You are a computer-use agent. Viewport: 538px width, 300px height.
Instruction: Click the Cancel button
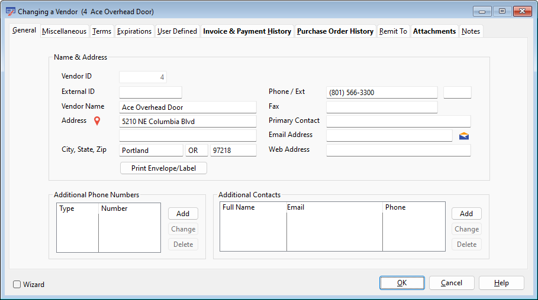pyautogui.click(x=452, y=283)
